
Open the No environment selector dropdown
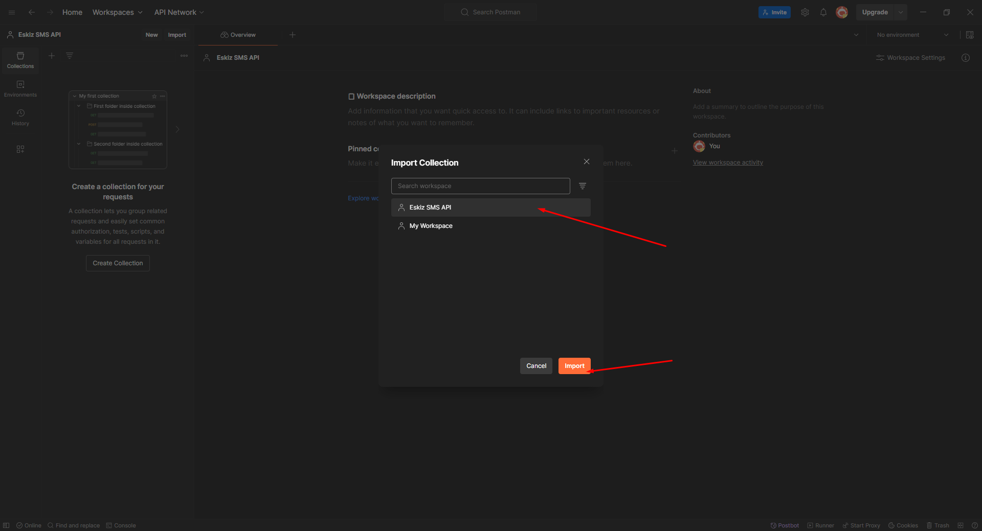[912, 35]
